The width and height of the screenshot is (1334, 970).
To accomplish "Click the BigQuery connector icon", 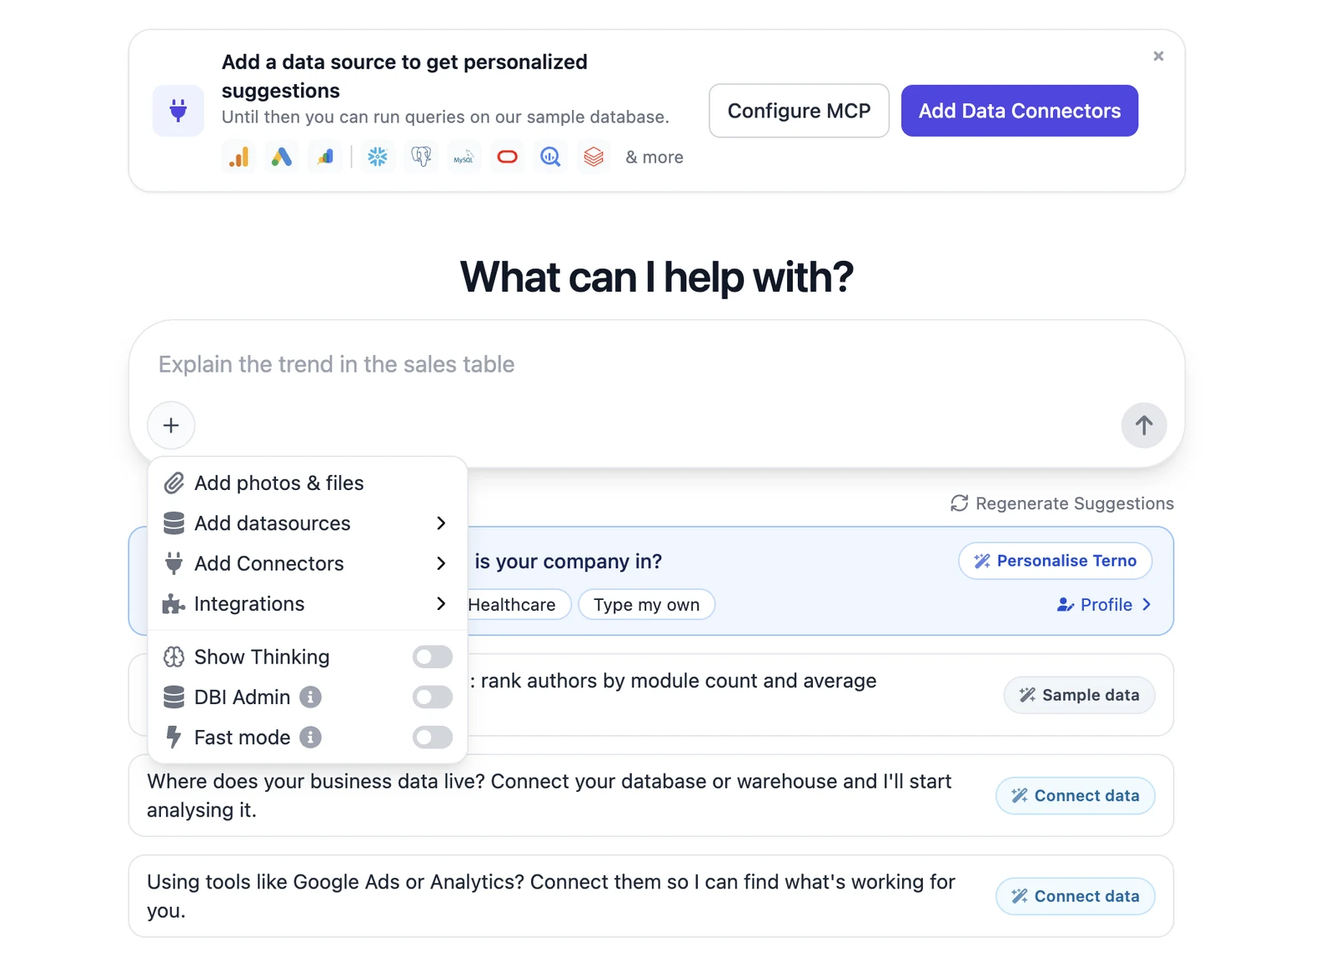I will coord(550,157).
